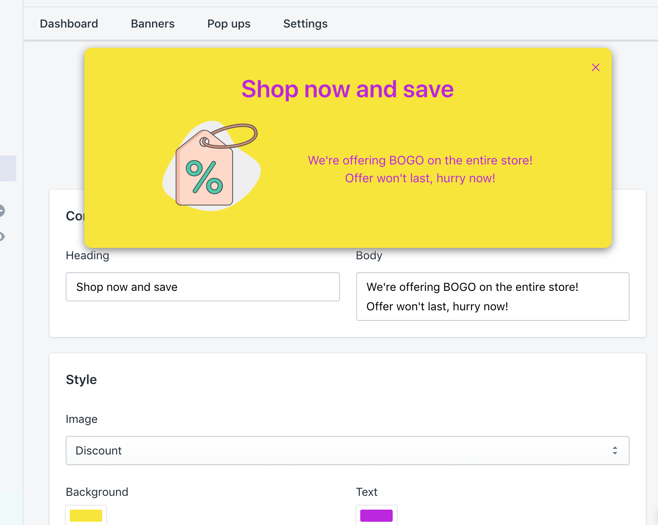Click the popup heading "Shop now and save"
This screenshot has height=525, width=658.
pos(347,89)
